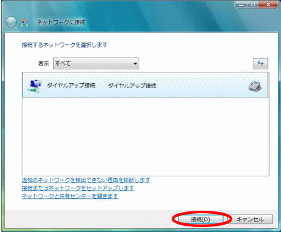
Task: Click the telephone modem icon
Action: [255, 86]
